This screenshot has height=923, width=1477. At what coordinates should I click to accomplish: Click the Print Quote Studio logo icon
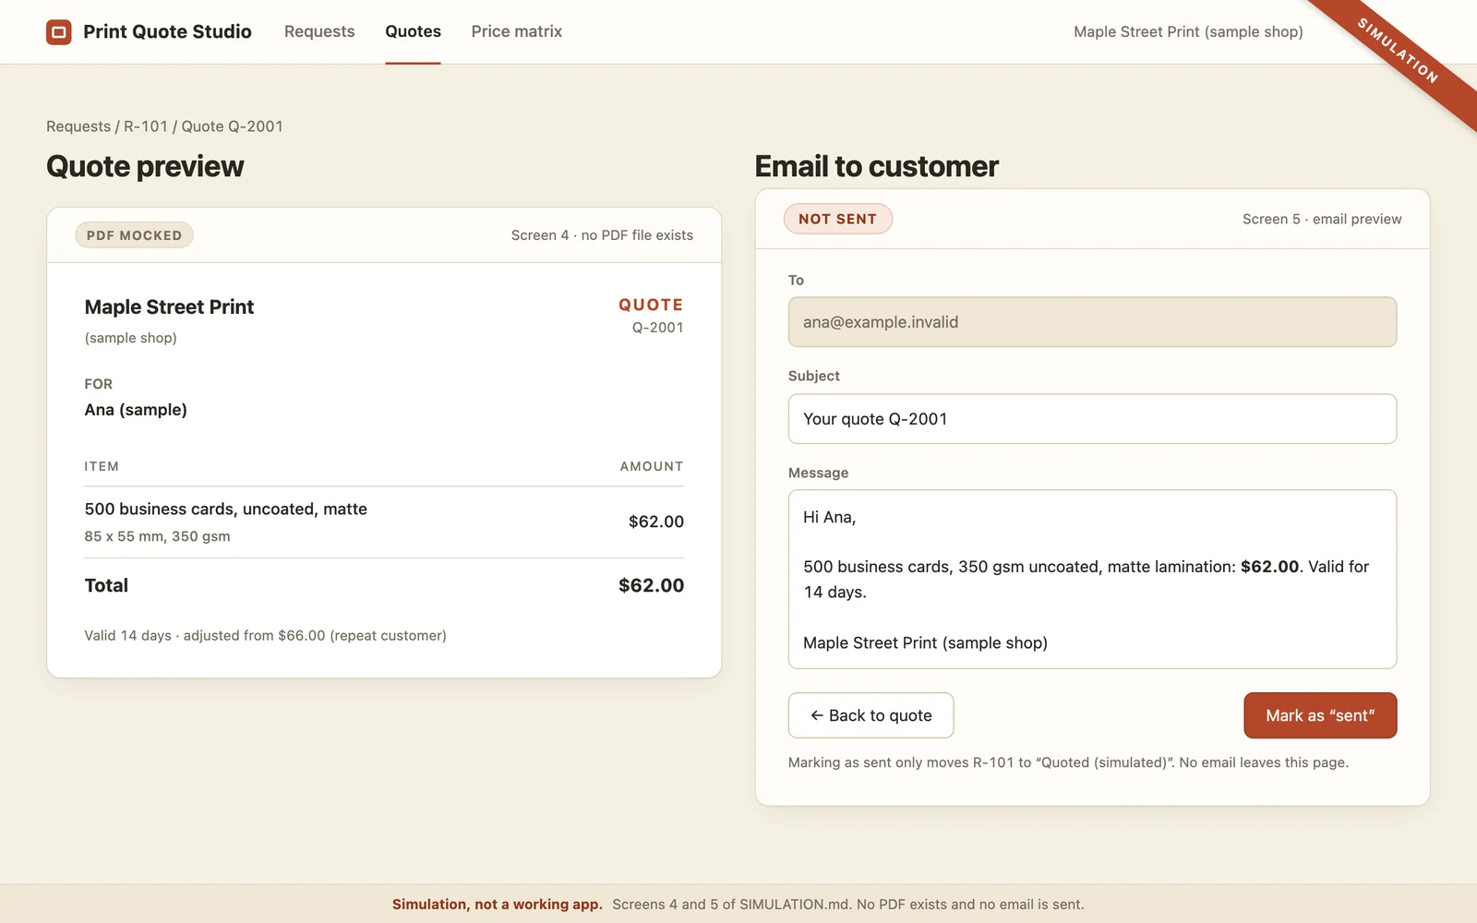pyautogui.click(x=59, y=32)
